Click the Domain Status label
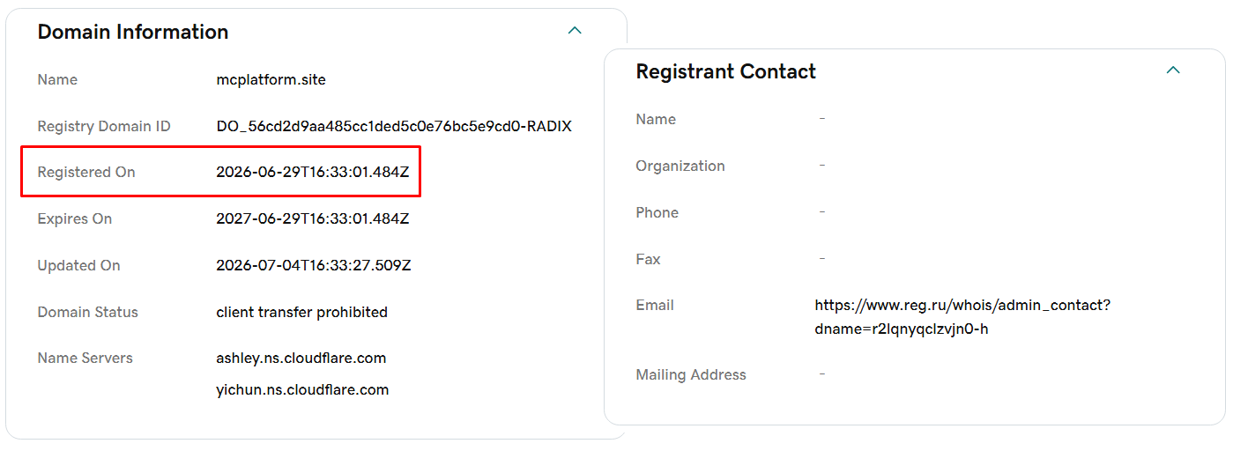 (87, 312)
